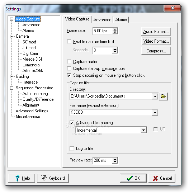Switch to the Alarms tab
189x193 pixels.
(121, 20)
